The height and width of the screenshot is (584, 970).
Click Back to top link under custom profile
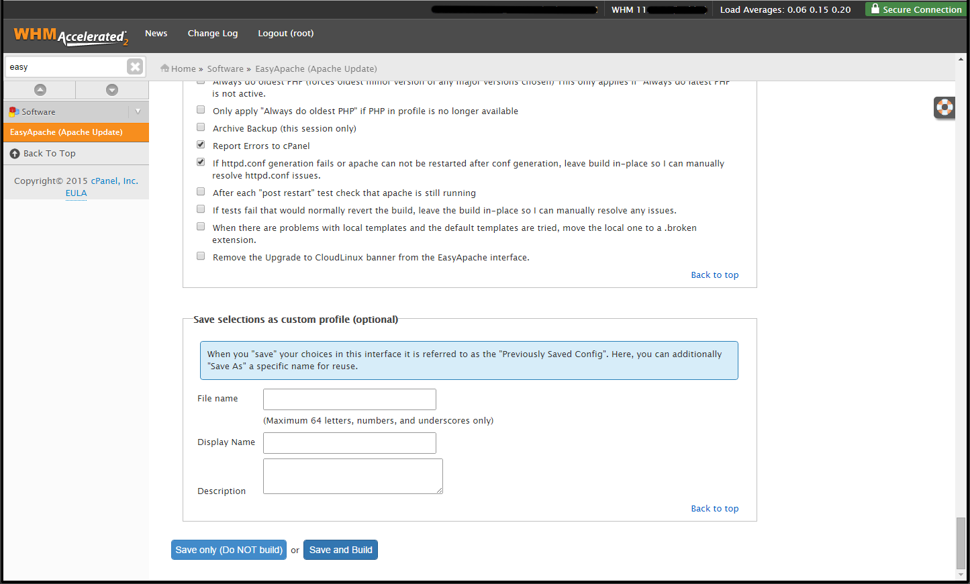point(715,509)
